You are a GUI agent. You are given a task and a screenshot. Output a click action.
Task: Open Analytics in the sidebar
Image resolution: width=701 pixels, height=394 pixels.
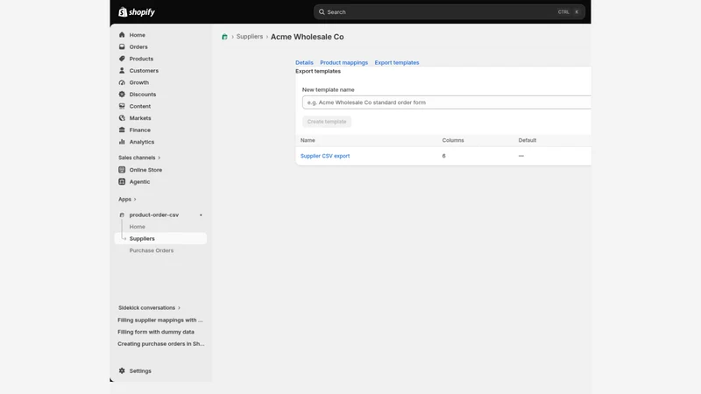pos(142,142)
